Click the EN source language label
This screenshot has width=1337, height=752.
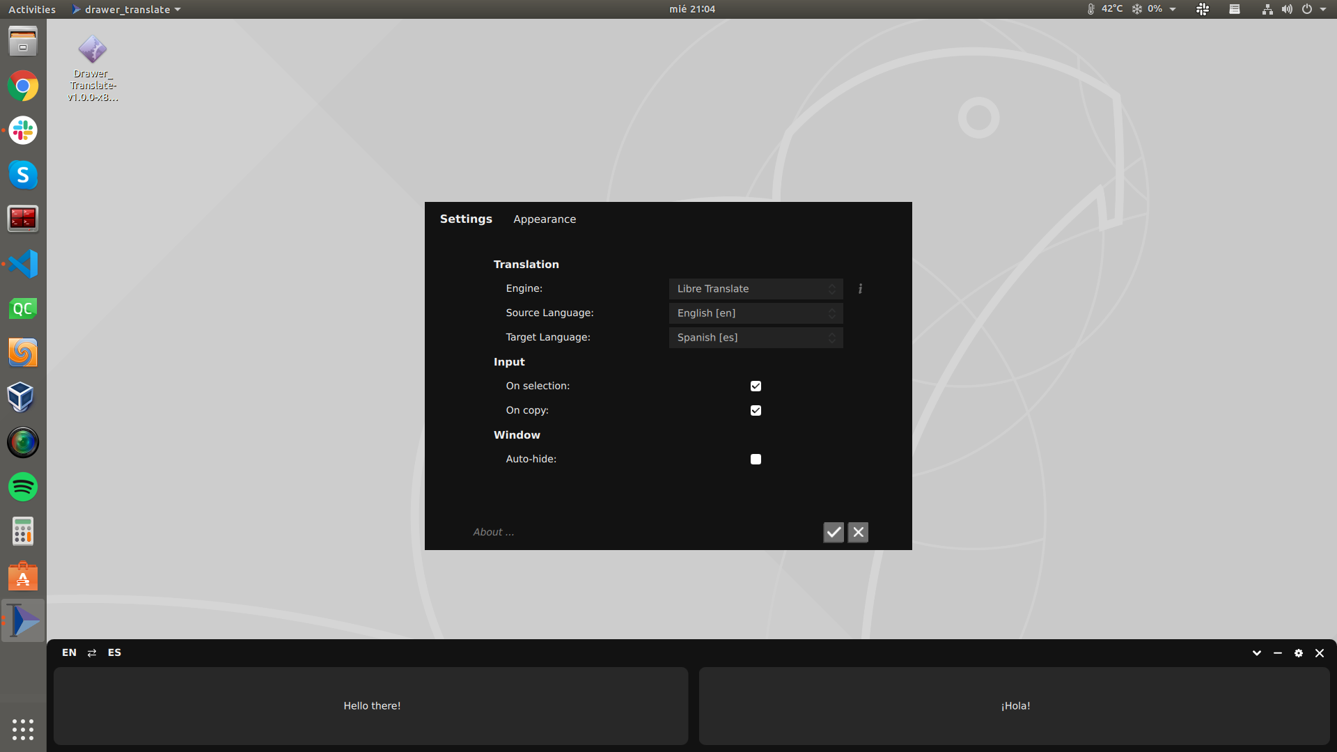click(x=69, y=652)
